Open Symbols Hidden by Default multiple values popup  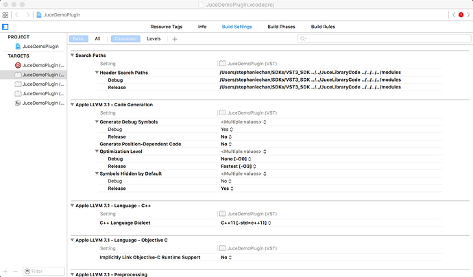coord(243,173)
